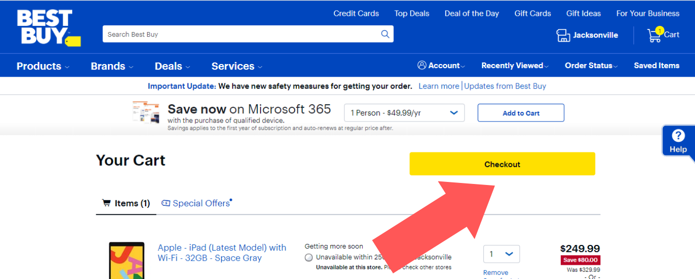This screenshot has height=279, width=695.
Task: Click the search magnifier icon
Action: point(385,34)
